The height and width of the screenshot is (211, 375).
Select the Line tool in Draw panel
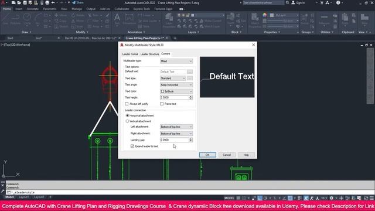click(5, 19)
